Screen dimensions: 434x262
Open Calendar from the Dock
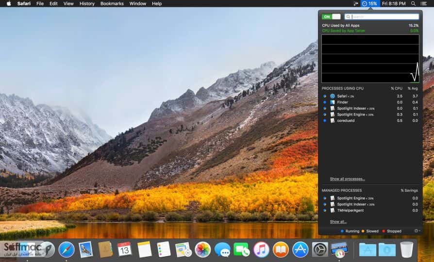(125, 249)
